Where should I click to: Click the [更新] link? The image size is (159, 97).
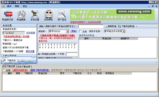[x=74, y=31]
